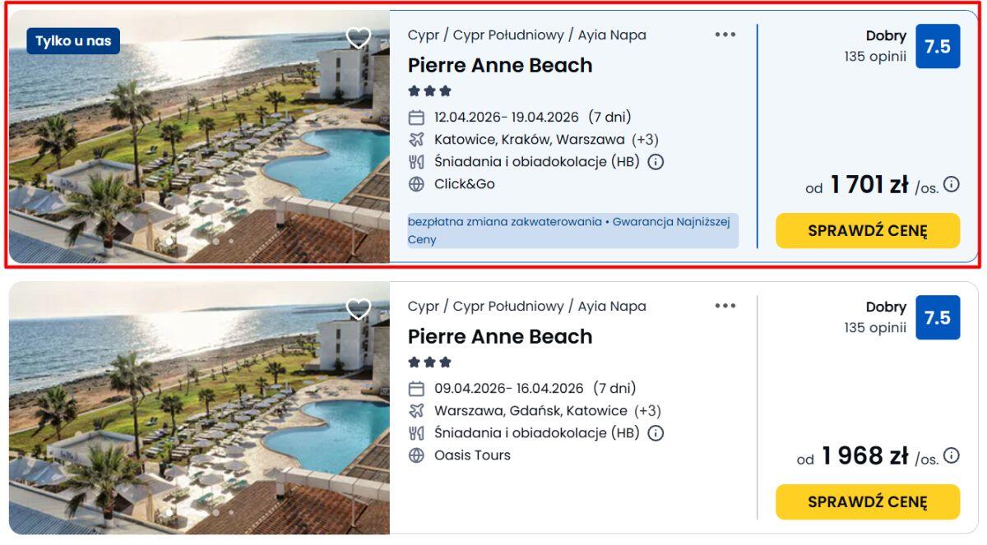
Task: Click the 7.5 rating badge on first offer
Action: pyautogui.click(x=938, y=47)
